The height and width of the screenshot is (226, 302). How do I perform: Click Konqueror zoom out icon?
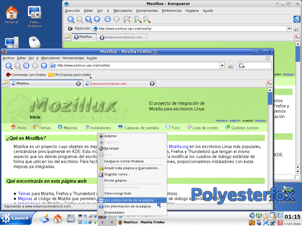click(x=147, y=19)
